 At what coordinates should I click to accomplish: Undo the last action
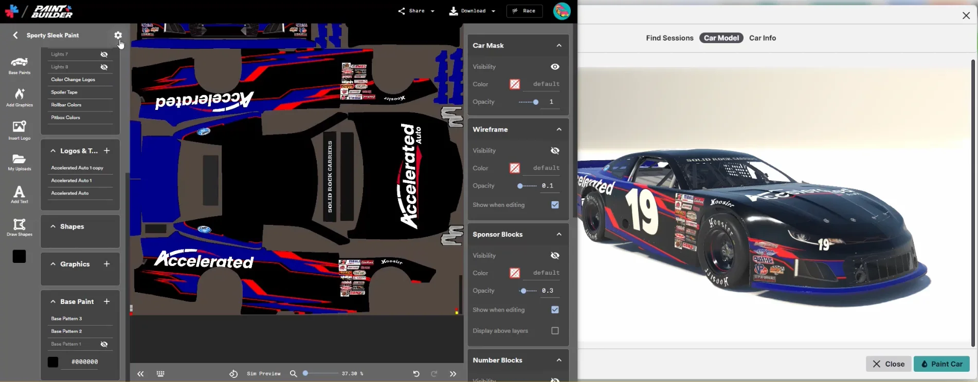coord(416,374)
